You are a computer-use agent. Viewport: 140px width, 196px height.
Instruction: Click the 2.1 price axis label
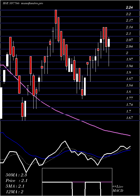[x=128, y=33]
